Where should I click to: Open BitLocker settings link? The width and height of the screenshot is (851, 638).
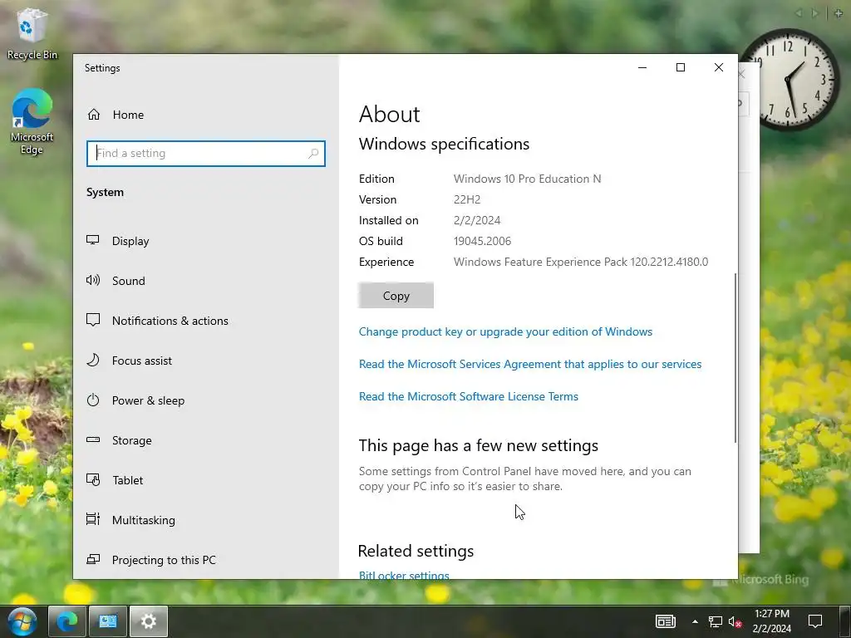(x=404, y=575)
